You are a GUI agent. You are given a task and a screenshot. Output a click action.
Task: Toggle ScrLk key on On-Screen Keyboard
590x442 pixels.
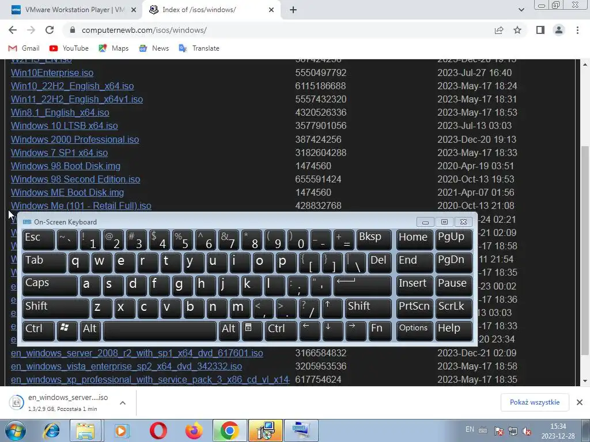[454, 308]
